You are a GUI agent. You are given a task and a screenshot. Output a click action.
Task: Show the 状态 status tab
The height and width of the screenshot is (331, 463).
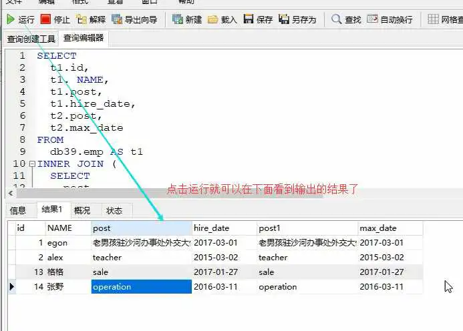[114, 210]
